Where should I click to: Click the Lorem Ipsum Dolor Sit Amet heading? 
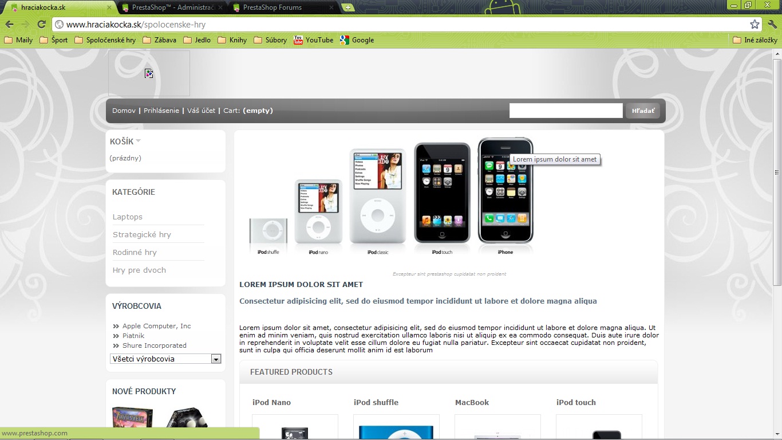coord(301,284)
